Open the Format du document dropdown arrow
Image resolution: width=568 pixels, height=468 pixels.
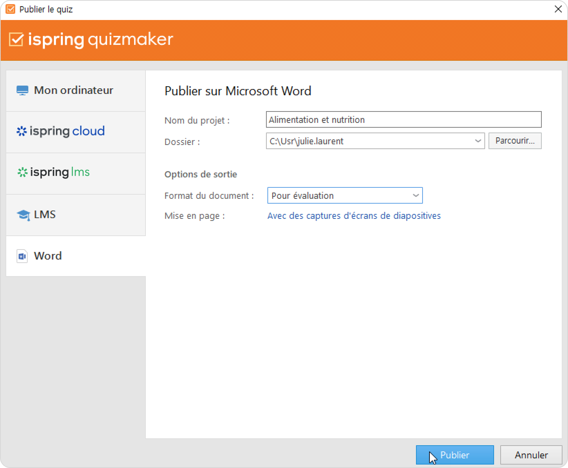coord(416,196)
